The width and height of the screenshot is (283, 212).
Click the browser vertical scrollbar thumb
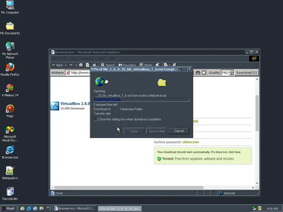[257, 113]
